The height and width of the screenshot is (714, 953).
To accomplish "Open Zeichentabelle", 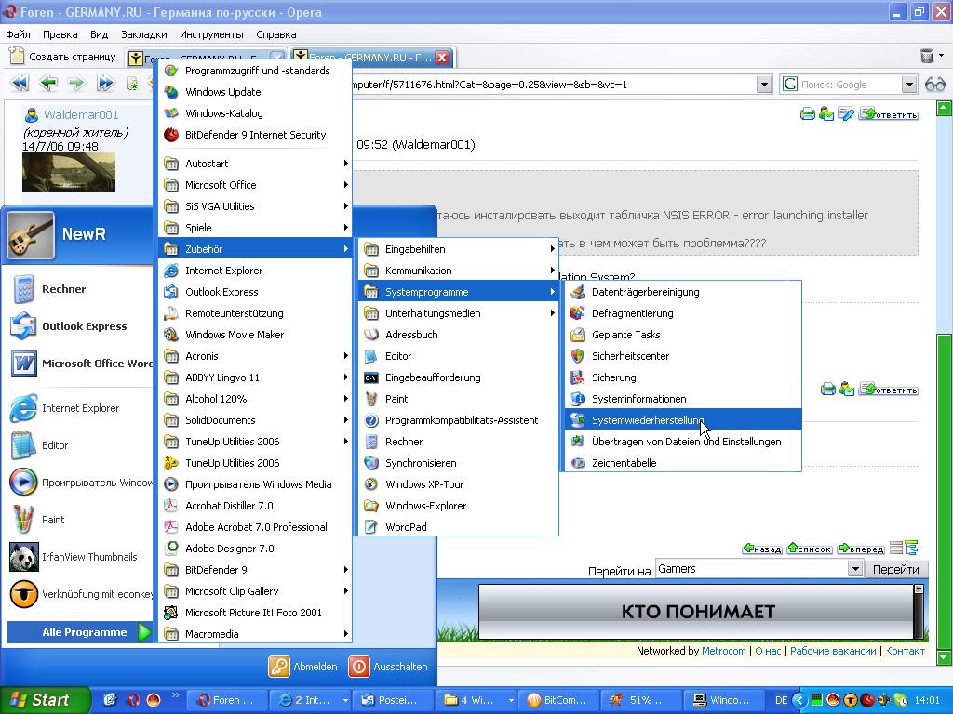I will tap(683, 463).
